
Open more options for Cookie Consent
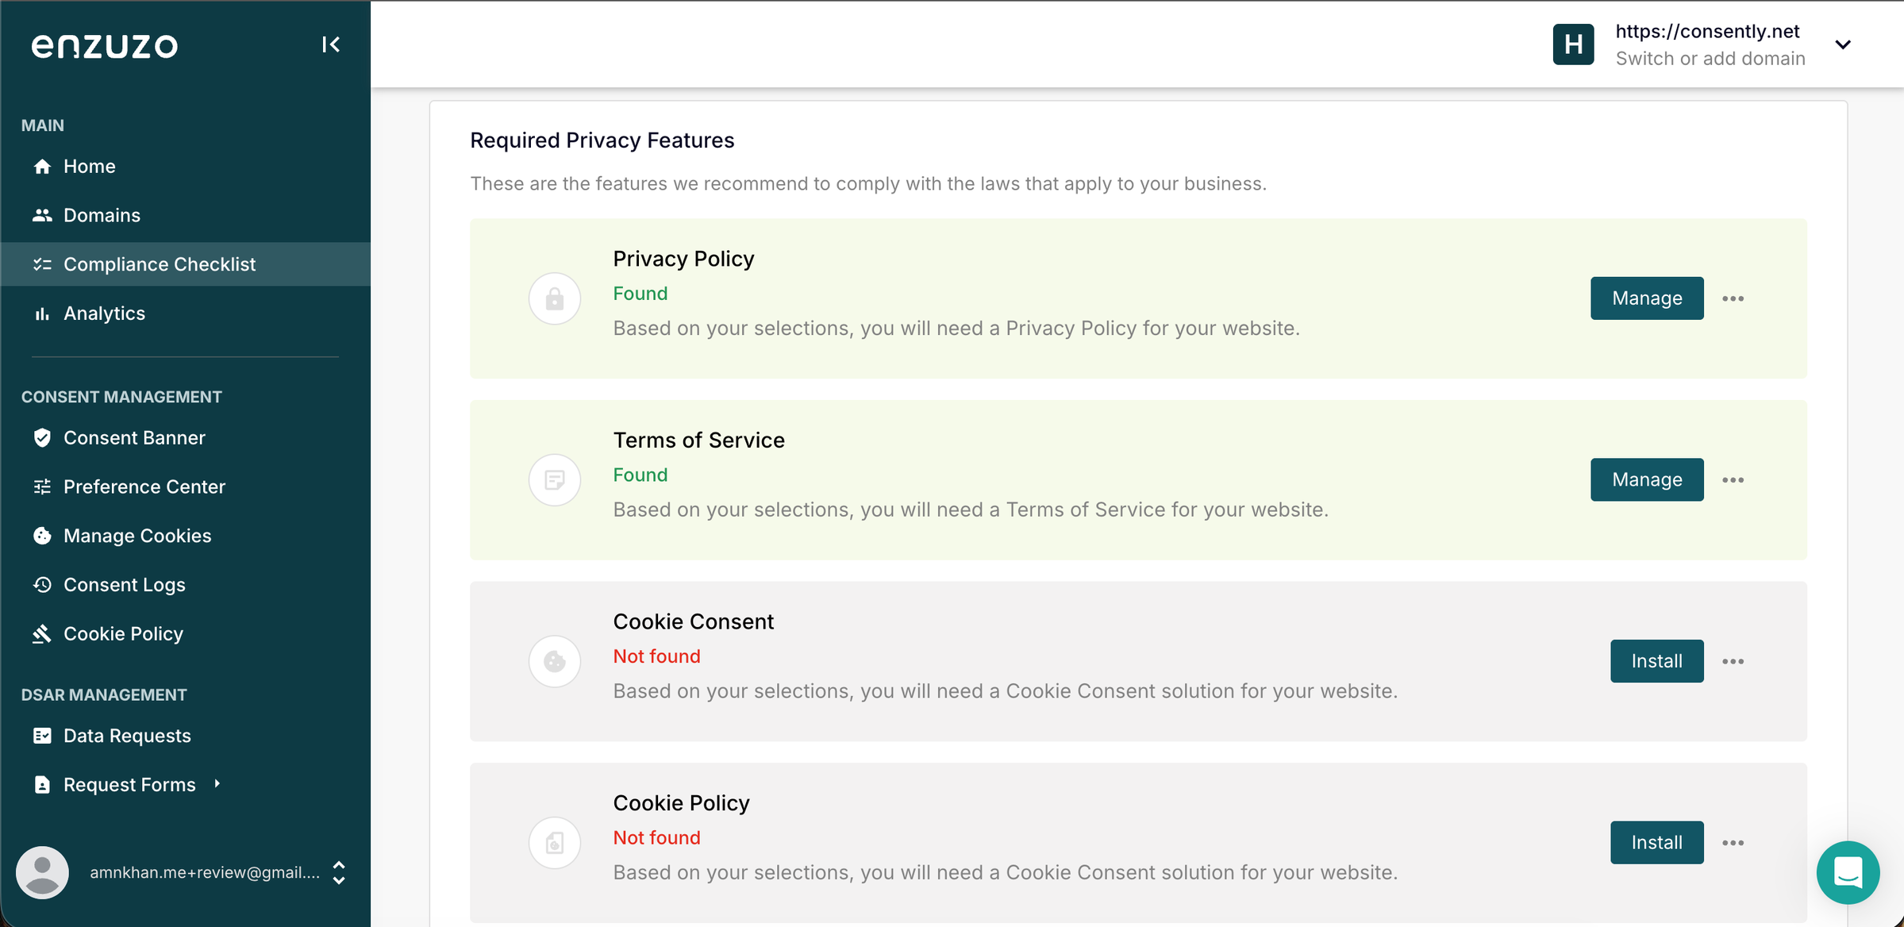click(1733, 661)
